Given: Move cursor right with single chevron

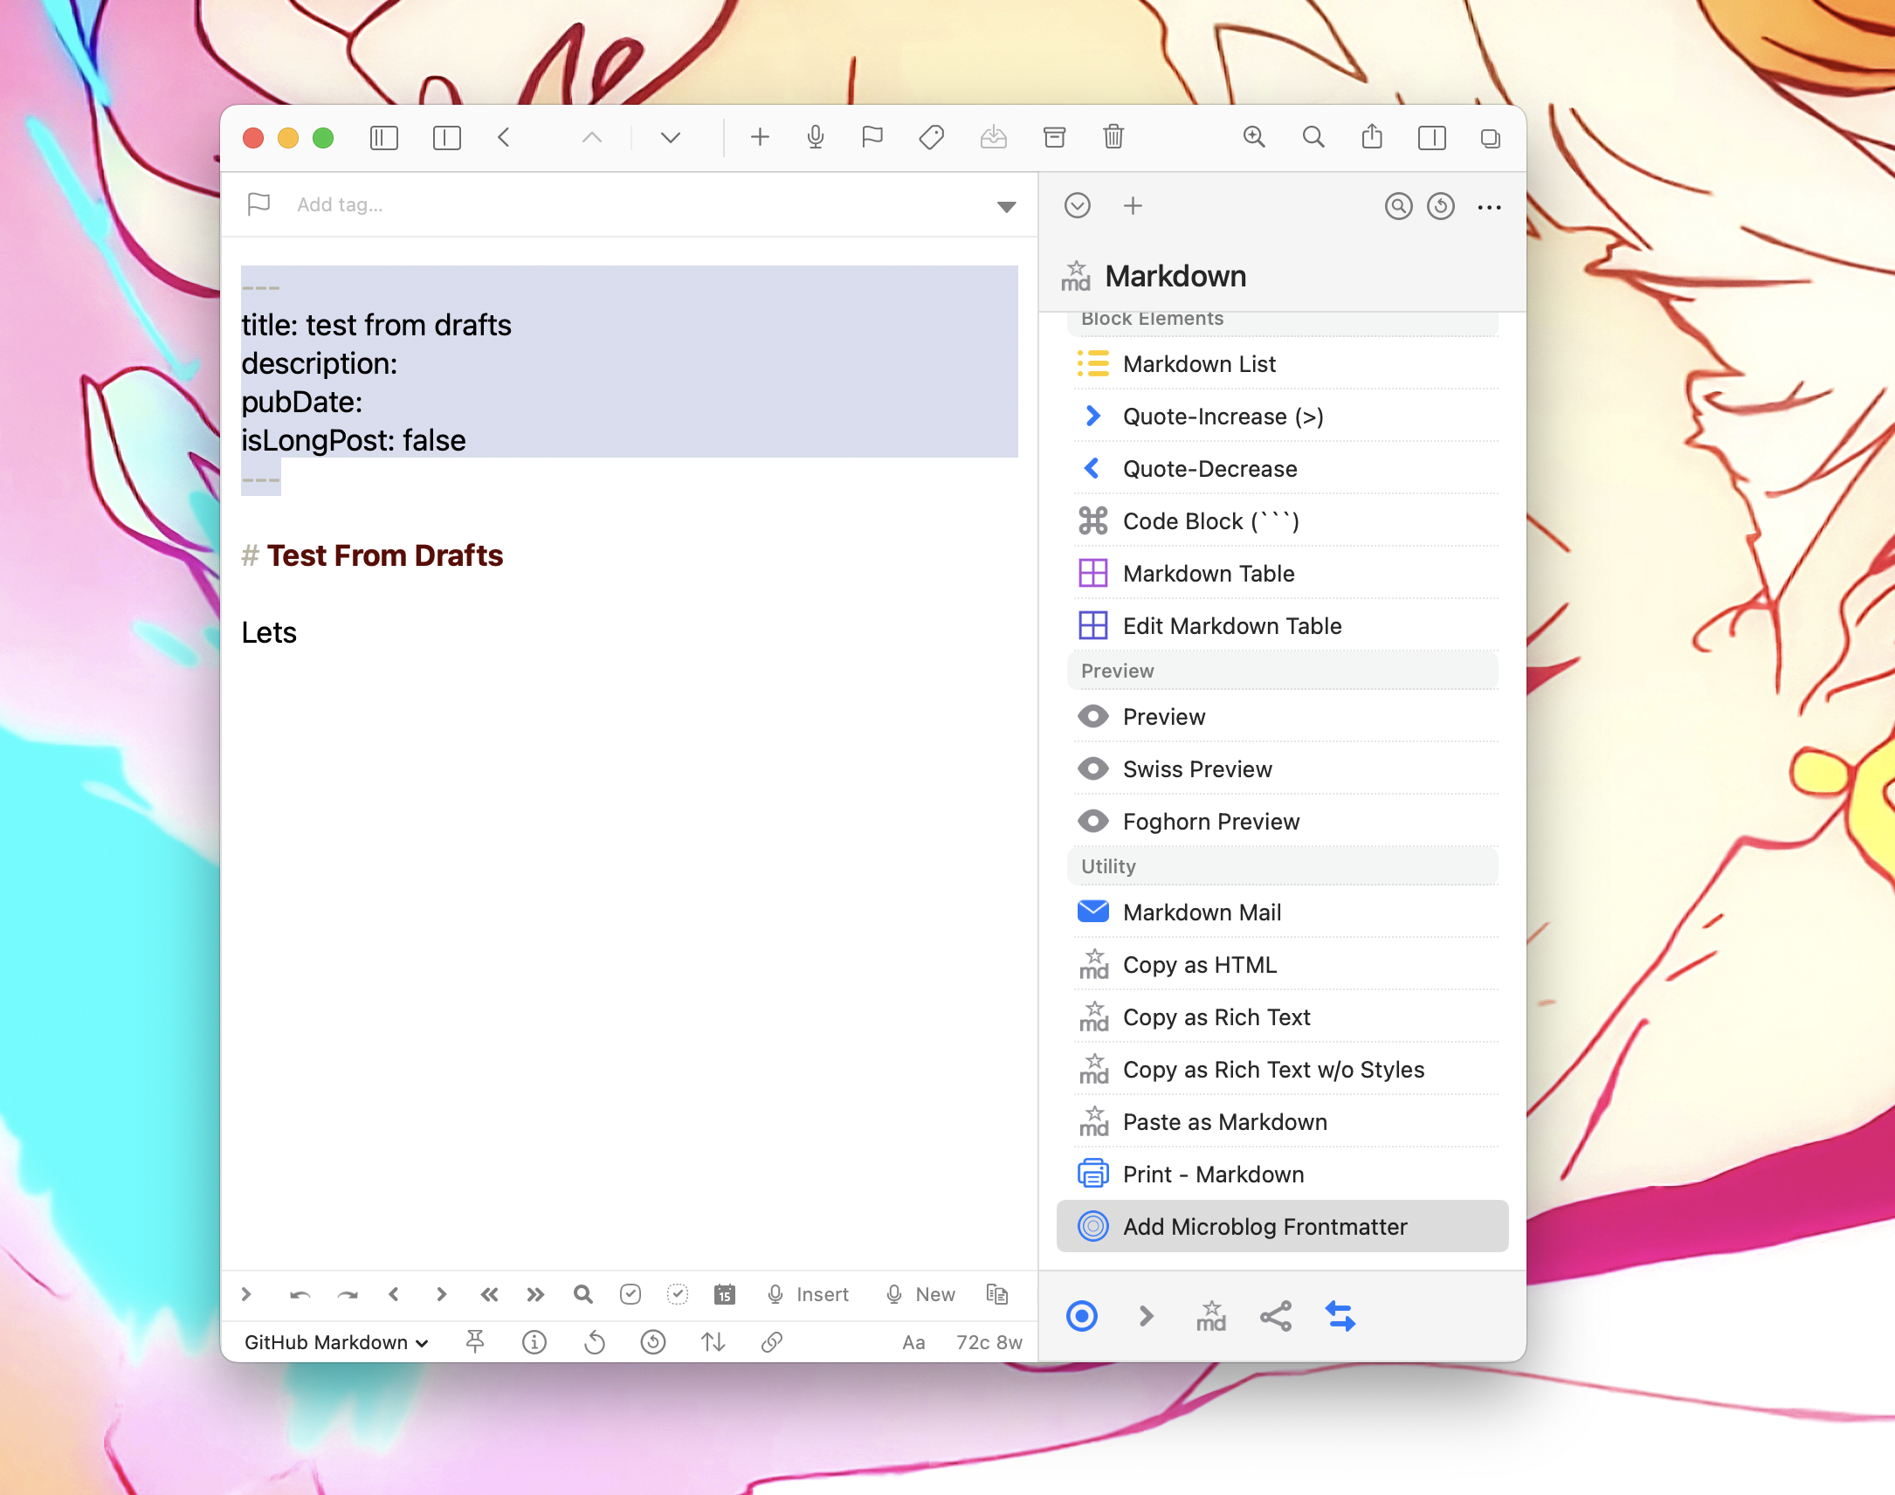Looking at the screenshot, I should tap(441, 1293).
